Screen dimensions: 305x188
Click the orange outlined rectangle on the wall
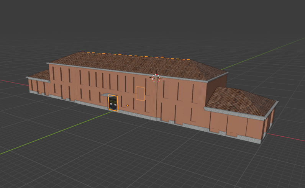click(x=140, y=93)
